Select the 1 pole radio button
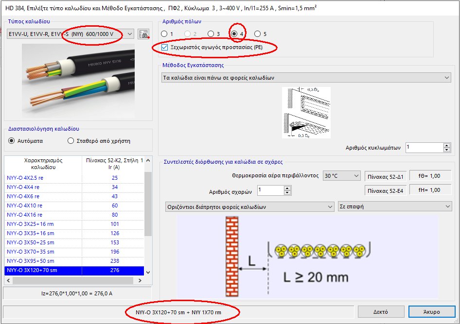This screenshot has width=460, height=324. point(164,34)
